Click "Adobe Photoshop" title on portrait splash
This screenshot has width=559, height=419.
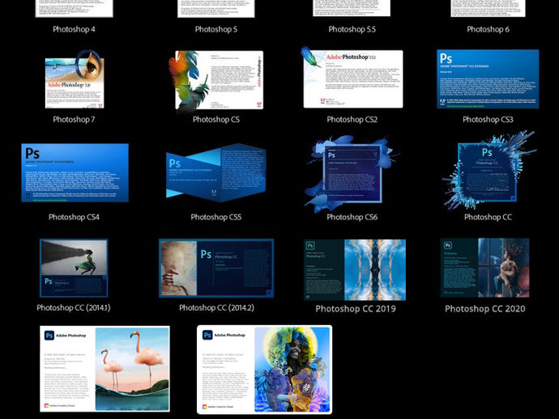[x=229, y=335]
